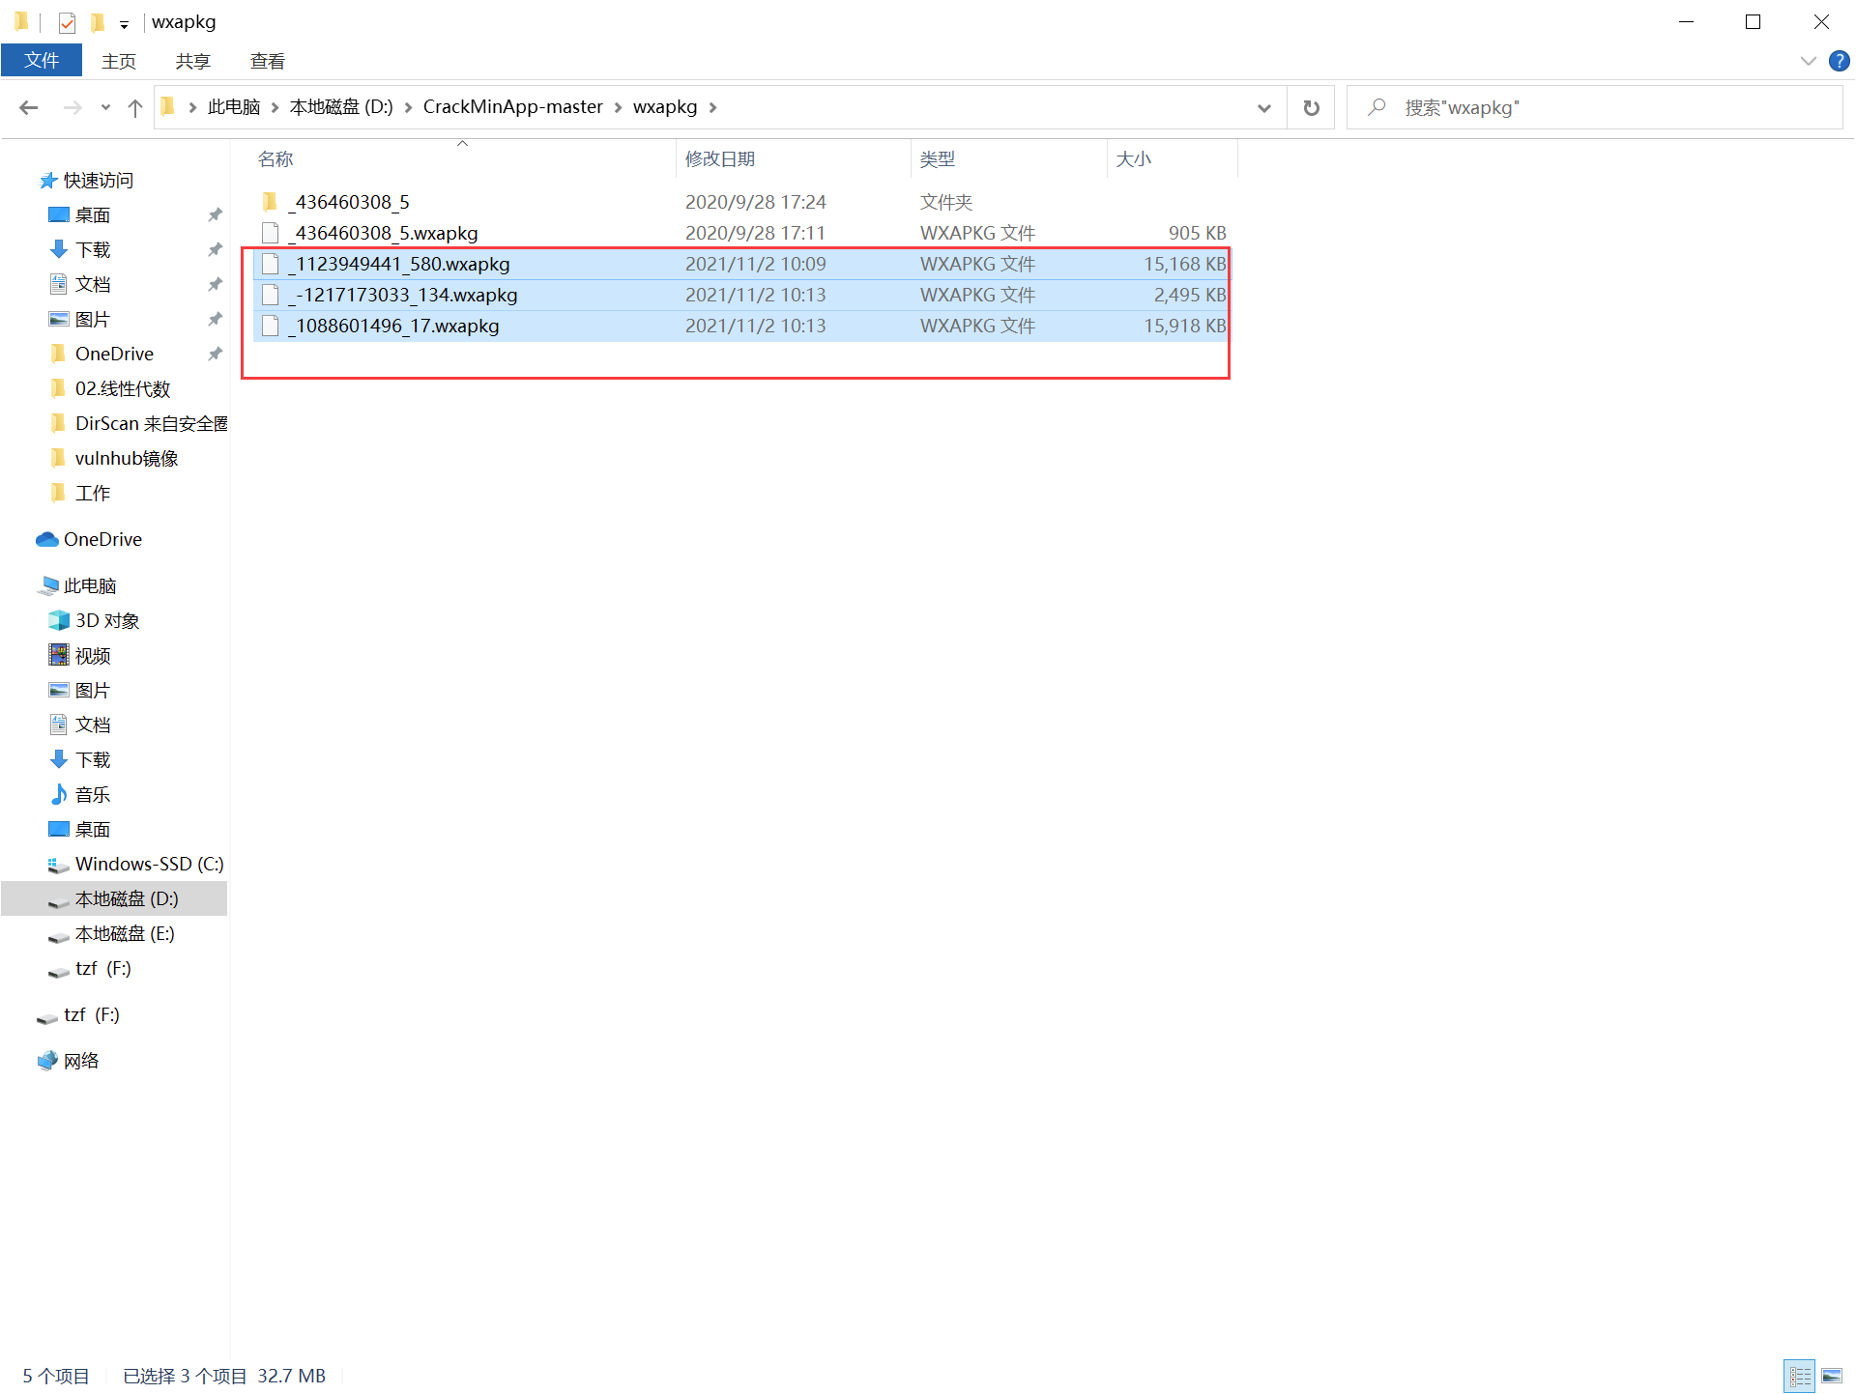The width and height of the screenshot is (1856, 1394).
Task: Expand chevron after CrackMinApp-master breadcrumb
Action: click(x=619, y=107)
